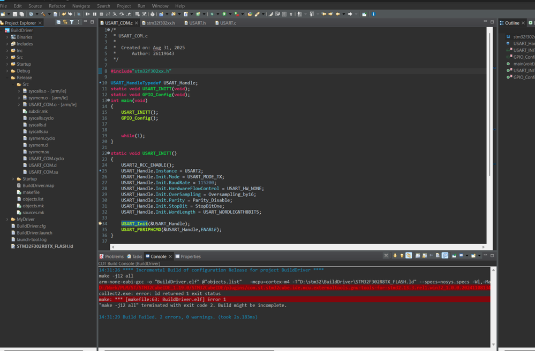Image resolution: width=535 pixels, height=351 pixels.
Task: Toggle Show Whitespace Characters pilcrow icon
Action: pos(291,14)
